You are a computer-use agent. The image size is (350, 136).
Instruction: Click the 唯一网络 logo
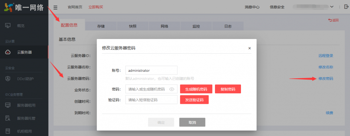[x=24, y=8]
